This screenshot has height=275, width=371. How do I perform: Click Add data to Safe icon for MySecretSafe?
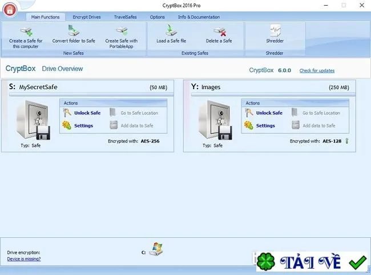114,125
